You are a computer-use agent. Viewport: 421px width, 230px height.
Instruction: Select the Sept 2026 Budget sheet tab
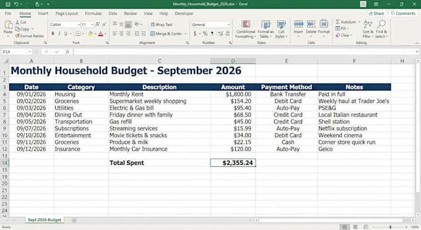pos(45,220)
